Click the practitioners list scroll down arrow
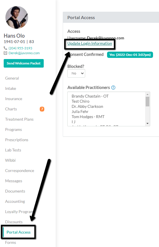The image size is (159, 247). (x=147, y=123)
